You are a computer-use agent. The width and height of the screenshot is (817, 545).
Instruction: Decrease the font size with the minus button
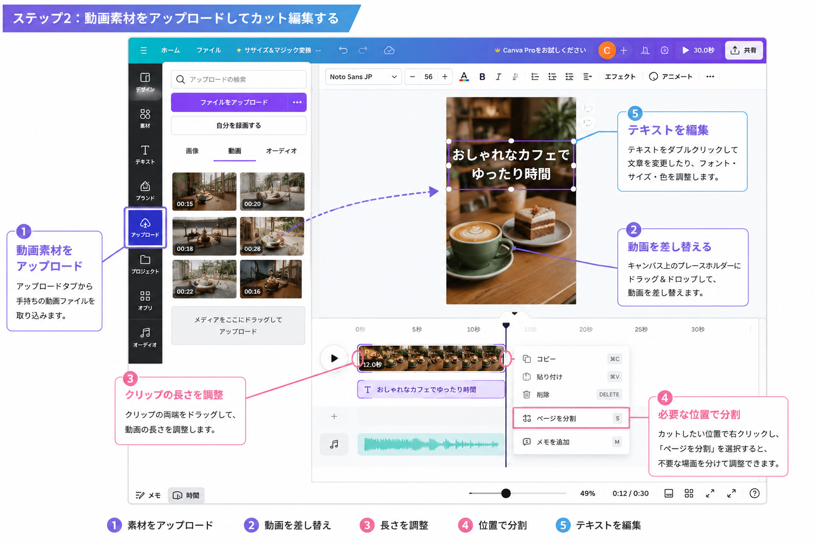(412, 77)
